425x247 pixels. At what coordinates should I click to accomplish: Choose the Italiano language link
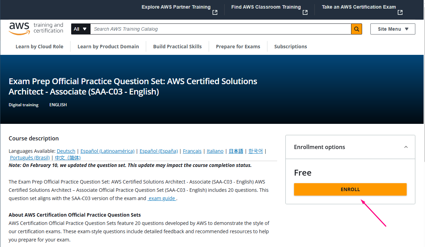click(x=215, y=151)
